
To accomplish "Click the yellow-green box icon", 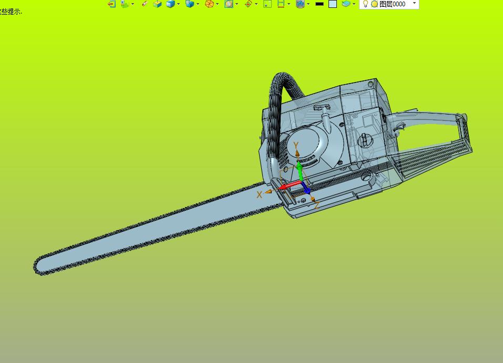I will pos(157,4).
